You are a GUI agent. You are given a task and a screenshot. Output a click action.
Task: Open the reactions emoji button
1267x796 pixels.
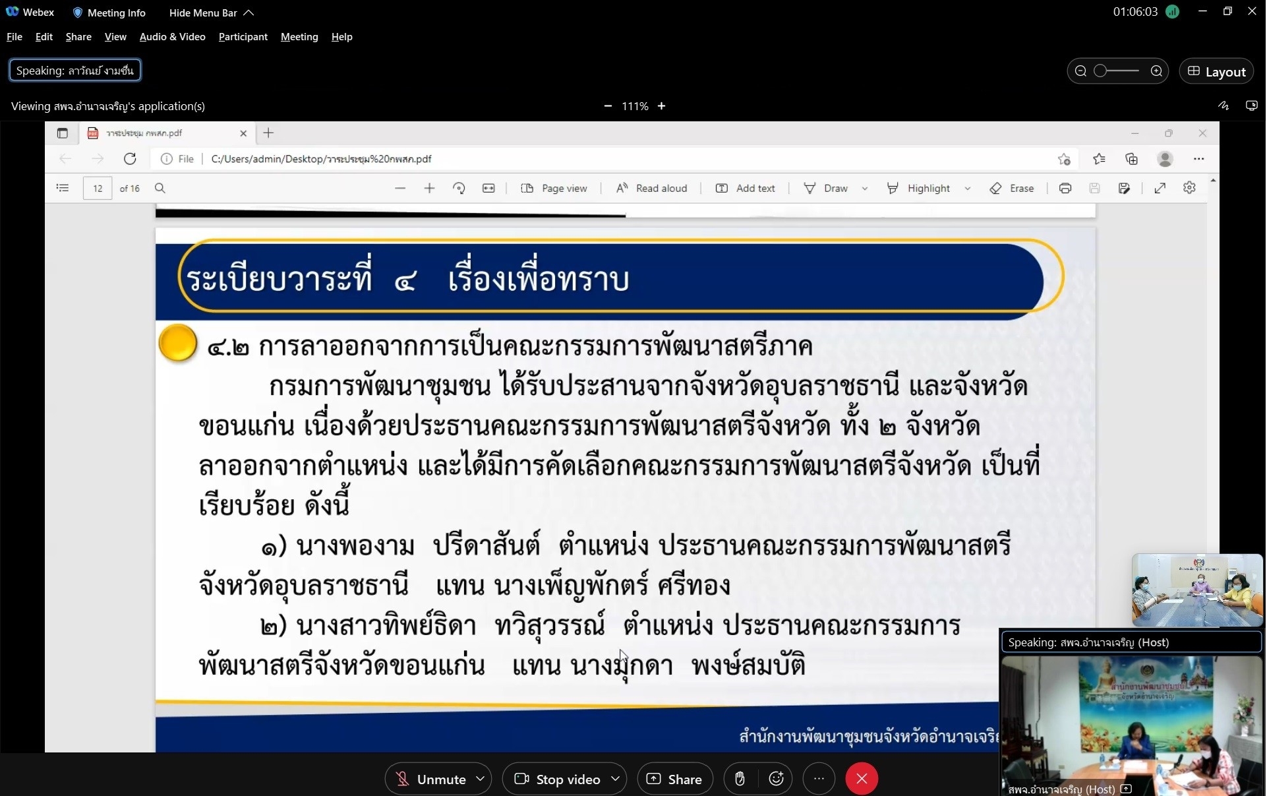tap(777, 779)
